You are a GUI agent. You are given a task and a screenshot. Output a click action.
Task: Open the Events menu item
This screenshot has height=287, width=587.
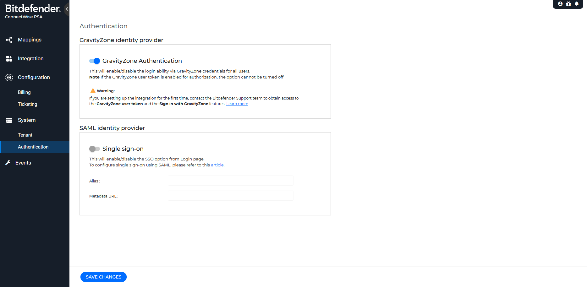[x=23, y=163]
